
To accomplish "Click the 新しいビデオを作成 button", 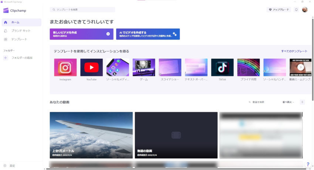I will [x=81, y=34].
